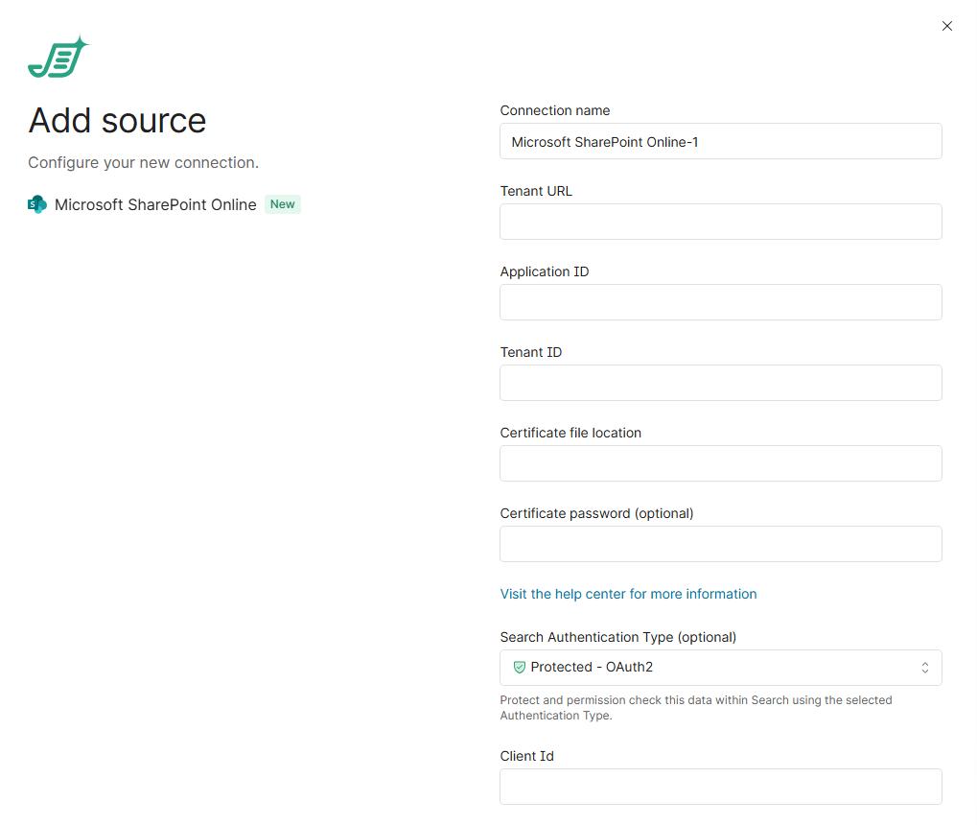Click the Configure your new connection subtitle
The width and height of the screenshot is (977, 825).
click(x=143, y=163)
